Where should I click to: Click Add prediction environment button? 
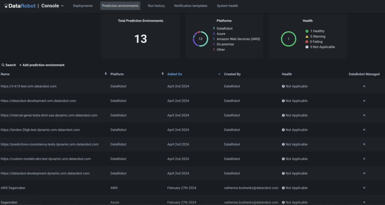point(42,65)
